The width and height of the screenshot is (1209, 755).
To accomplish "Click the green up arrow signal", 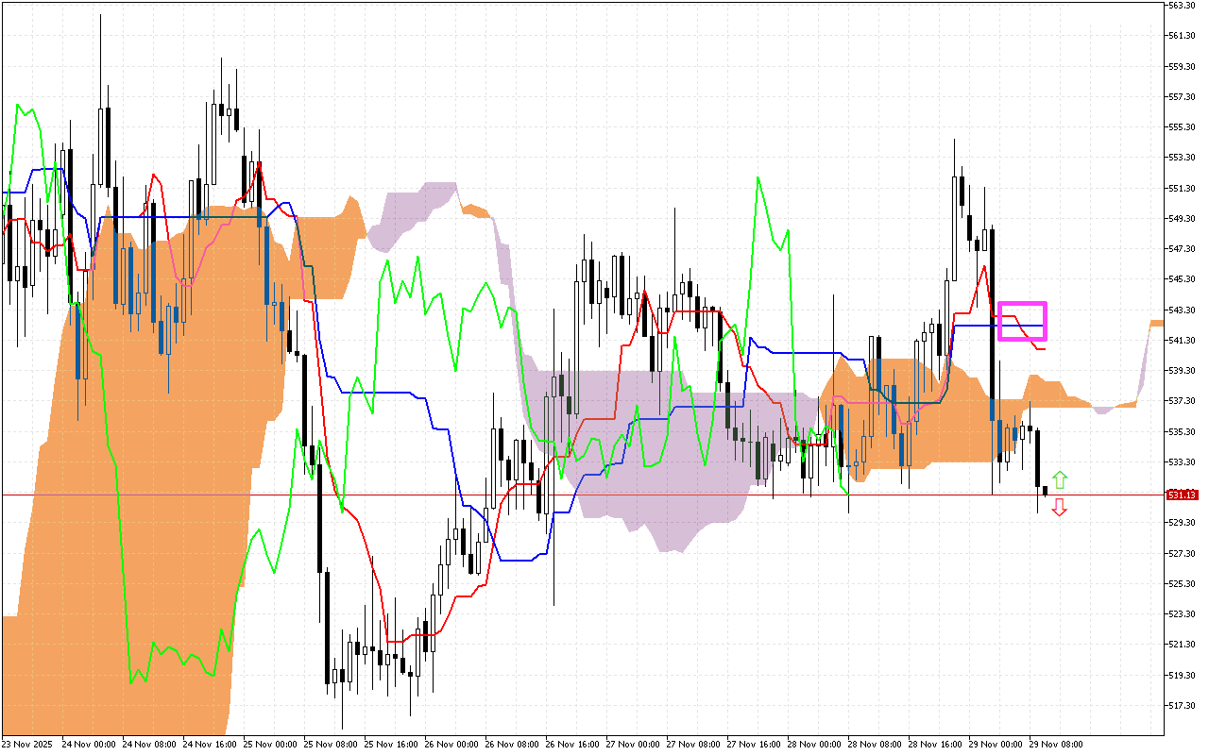I will coord(1060,479).
